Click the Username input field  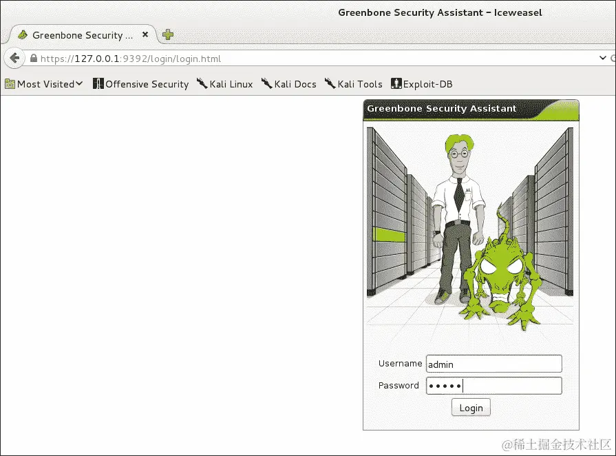tap(493, 364)
